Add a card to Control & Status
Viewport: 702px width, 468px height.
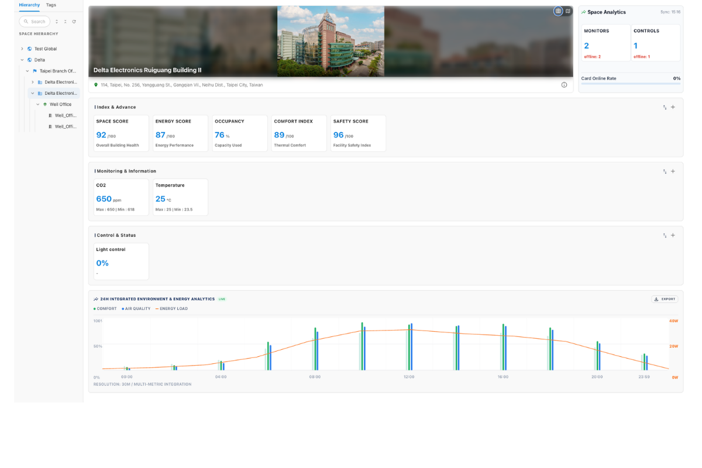[673, 235]
